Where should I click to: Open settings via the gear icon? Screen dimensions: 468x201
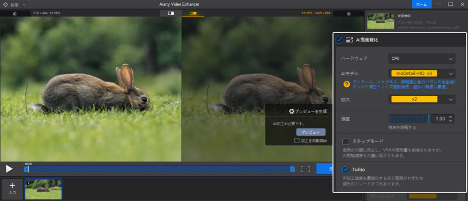[5, 5]
